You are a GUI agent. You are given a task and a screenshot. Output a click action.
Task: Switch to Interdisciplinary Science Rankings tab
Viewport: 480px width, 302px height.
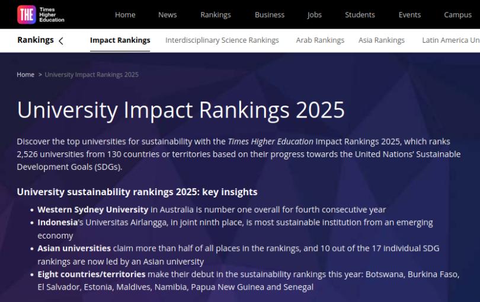click(222, 40)
